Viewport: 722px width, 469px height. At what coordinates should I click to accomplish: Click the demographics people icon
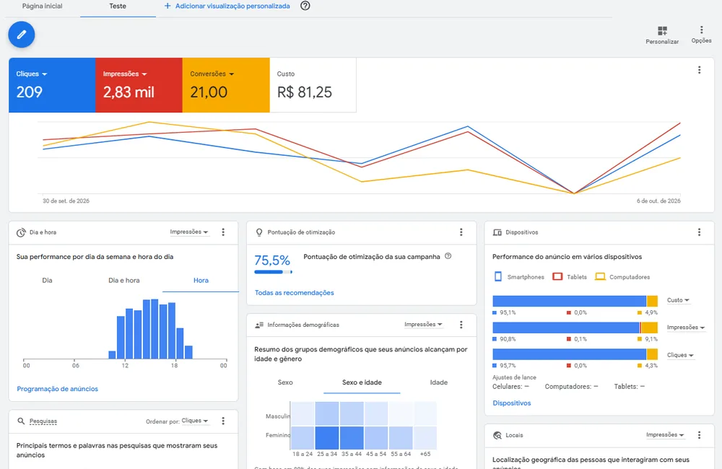[259, 325]
